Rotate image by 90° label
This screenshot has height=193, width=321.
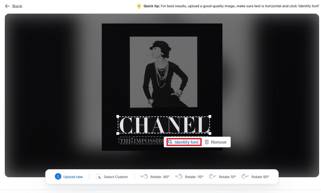point(260,177)
